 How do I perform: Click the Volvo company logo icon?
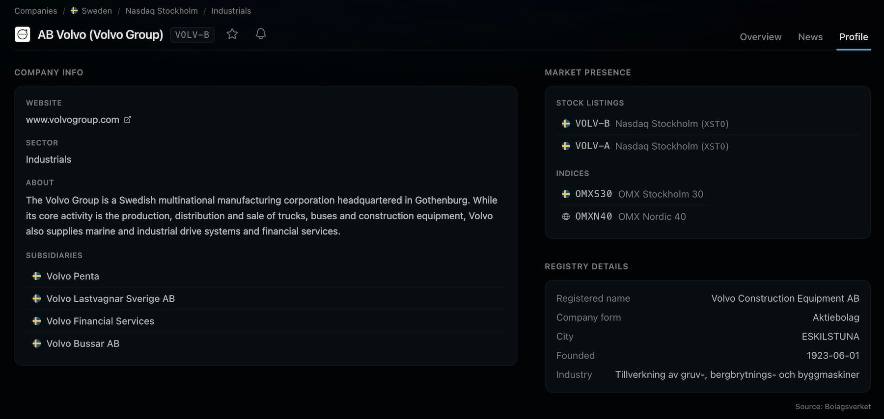pyautogui.click(x=22, y=34)
